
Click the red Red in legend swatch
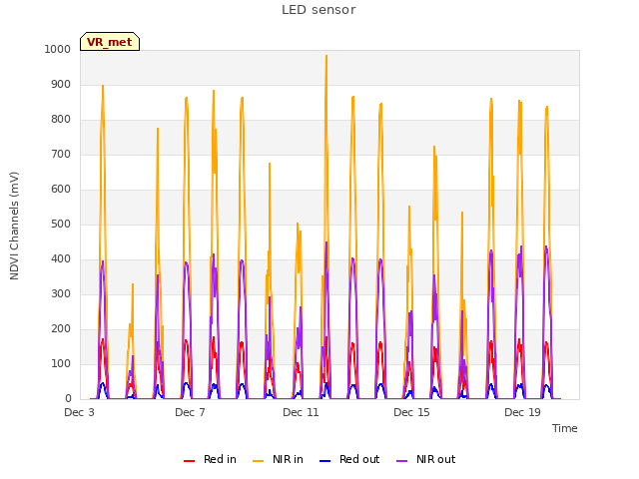(x=189, y=460)
